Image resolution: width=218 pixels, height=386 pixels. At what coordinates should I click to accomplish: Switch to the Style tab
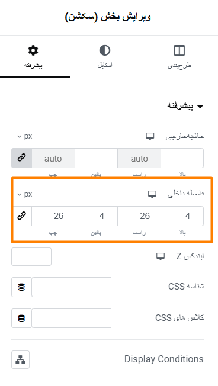coord(105,57)
